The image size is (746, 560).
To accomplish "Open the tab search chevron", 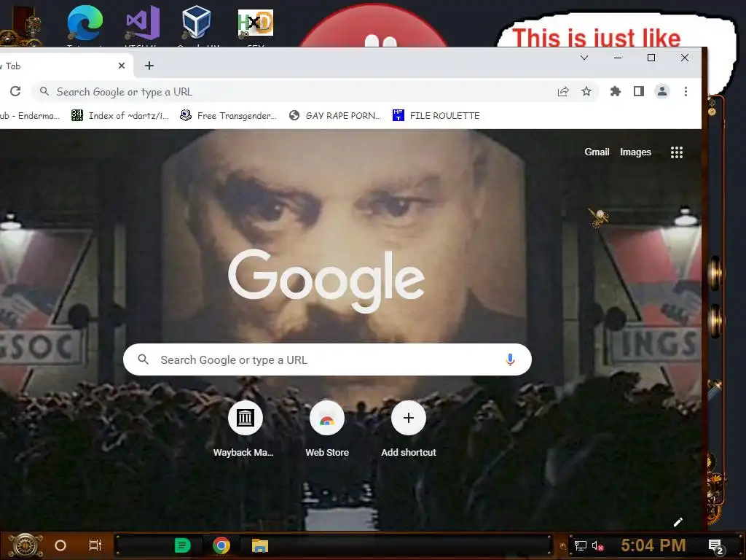I will coord(584,58).
